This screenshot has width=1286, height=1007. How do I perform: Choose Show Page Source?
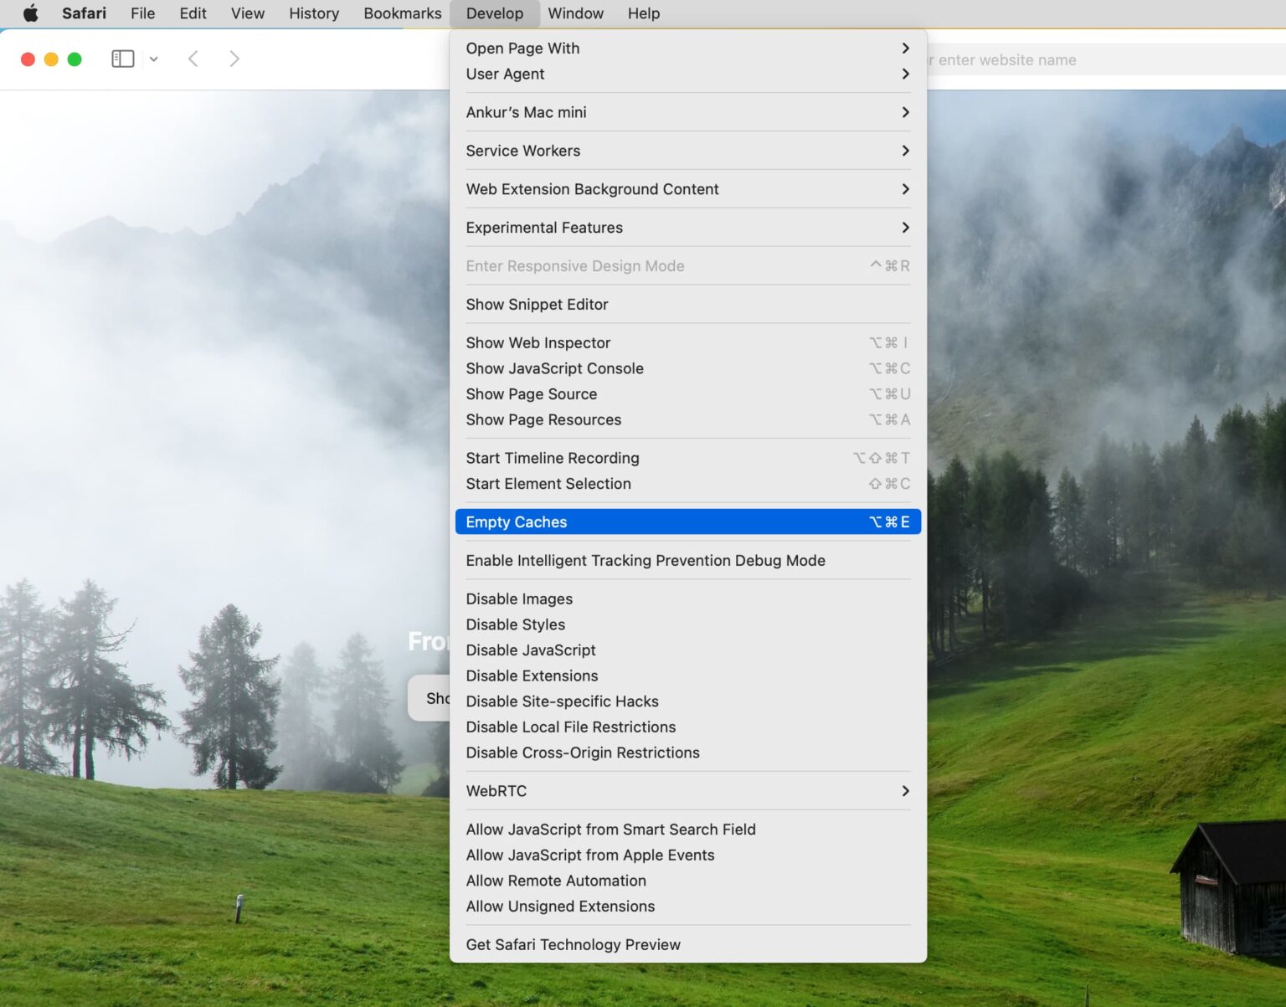click(x=688, y=394)
